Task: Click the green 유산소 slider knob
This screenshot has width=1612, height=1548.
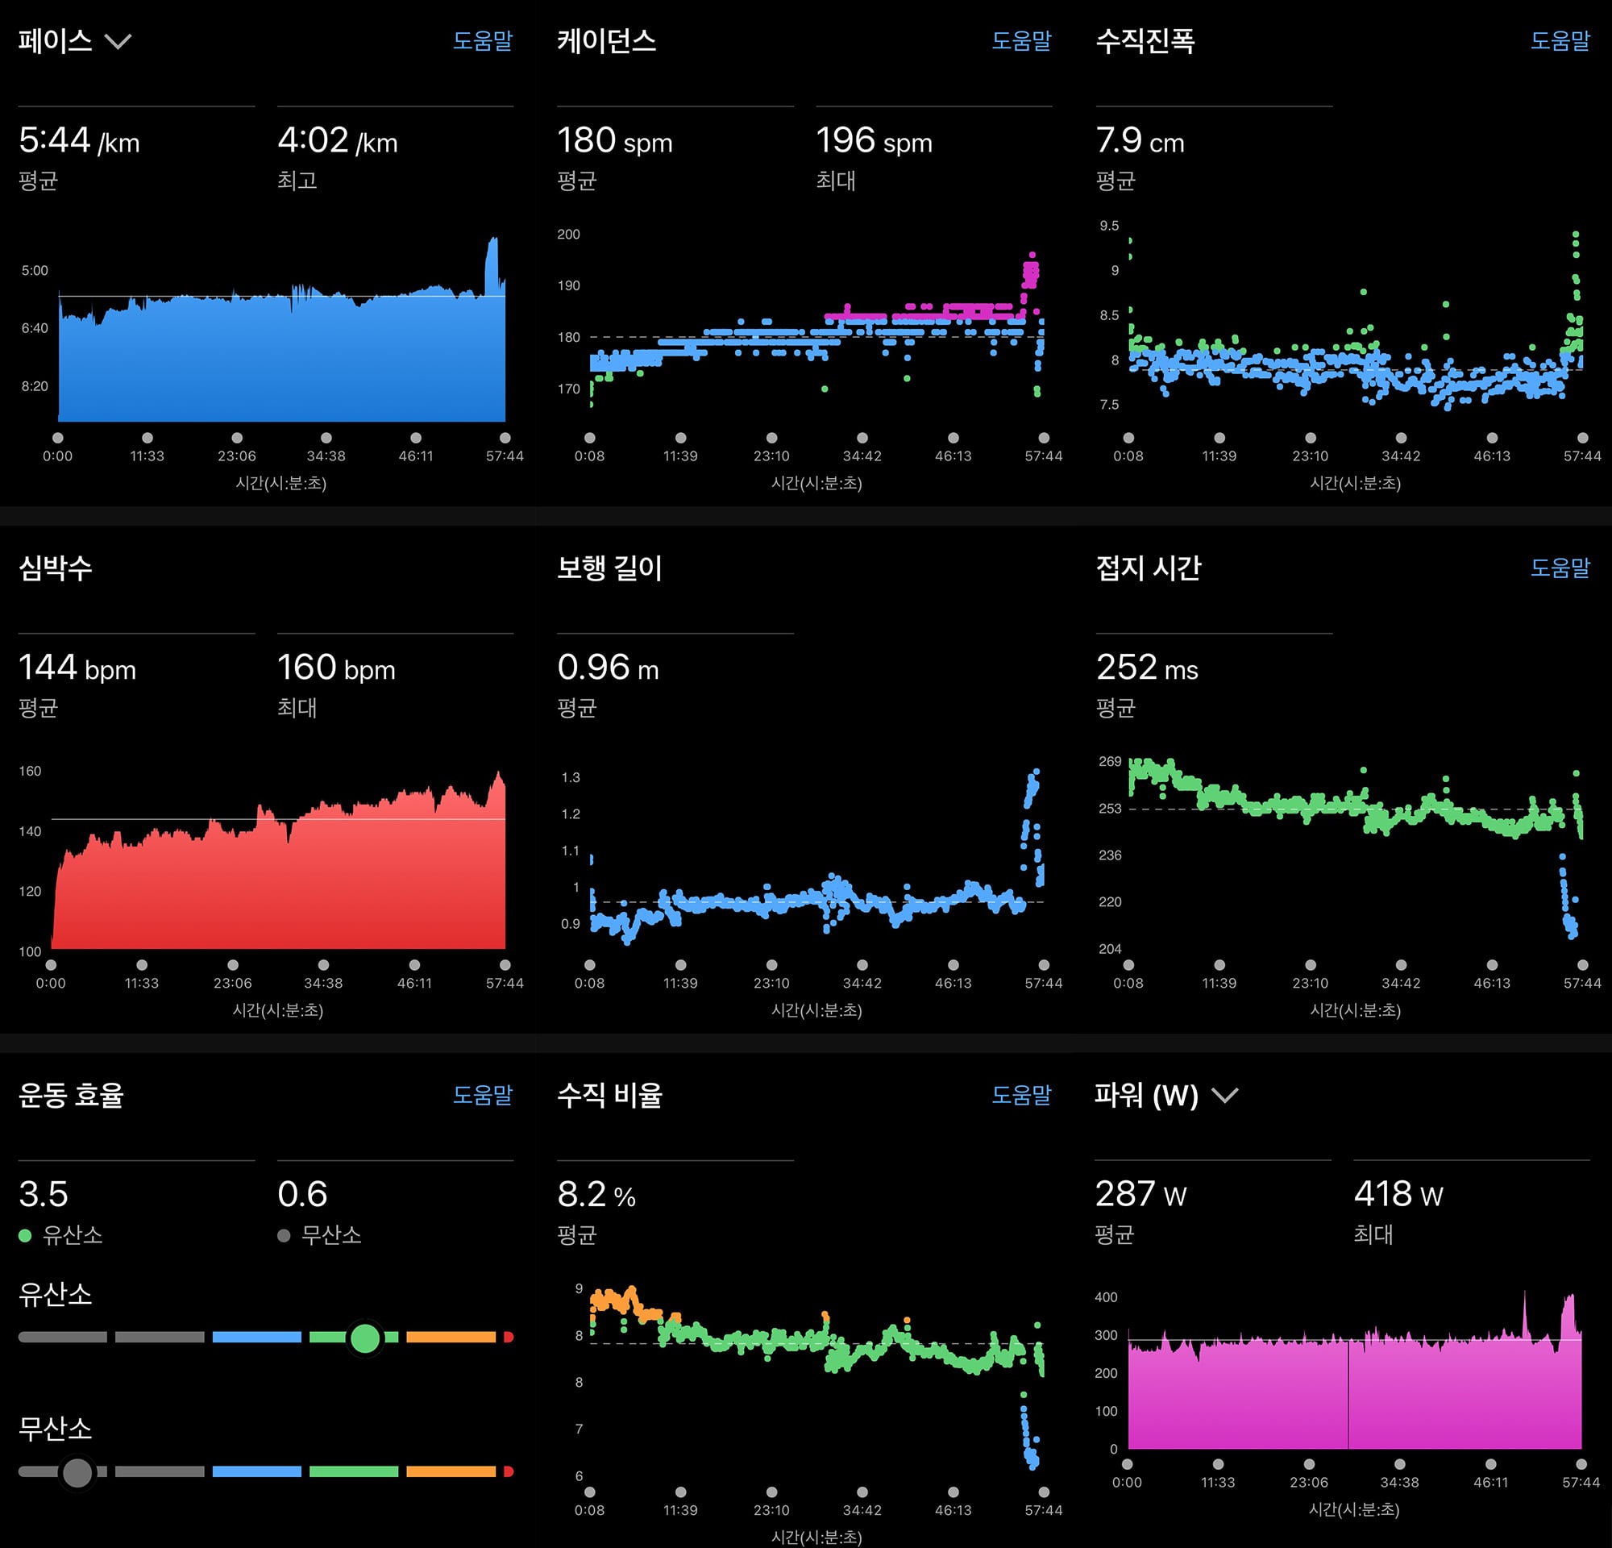Action: 365,1338
